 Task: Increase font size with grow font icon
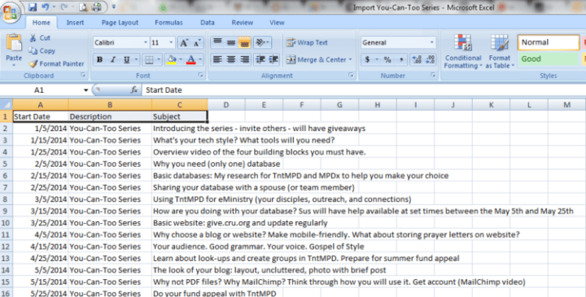coord(184,42)
